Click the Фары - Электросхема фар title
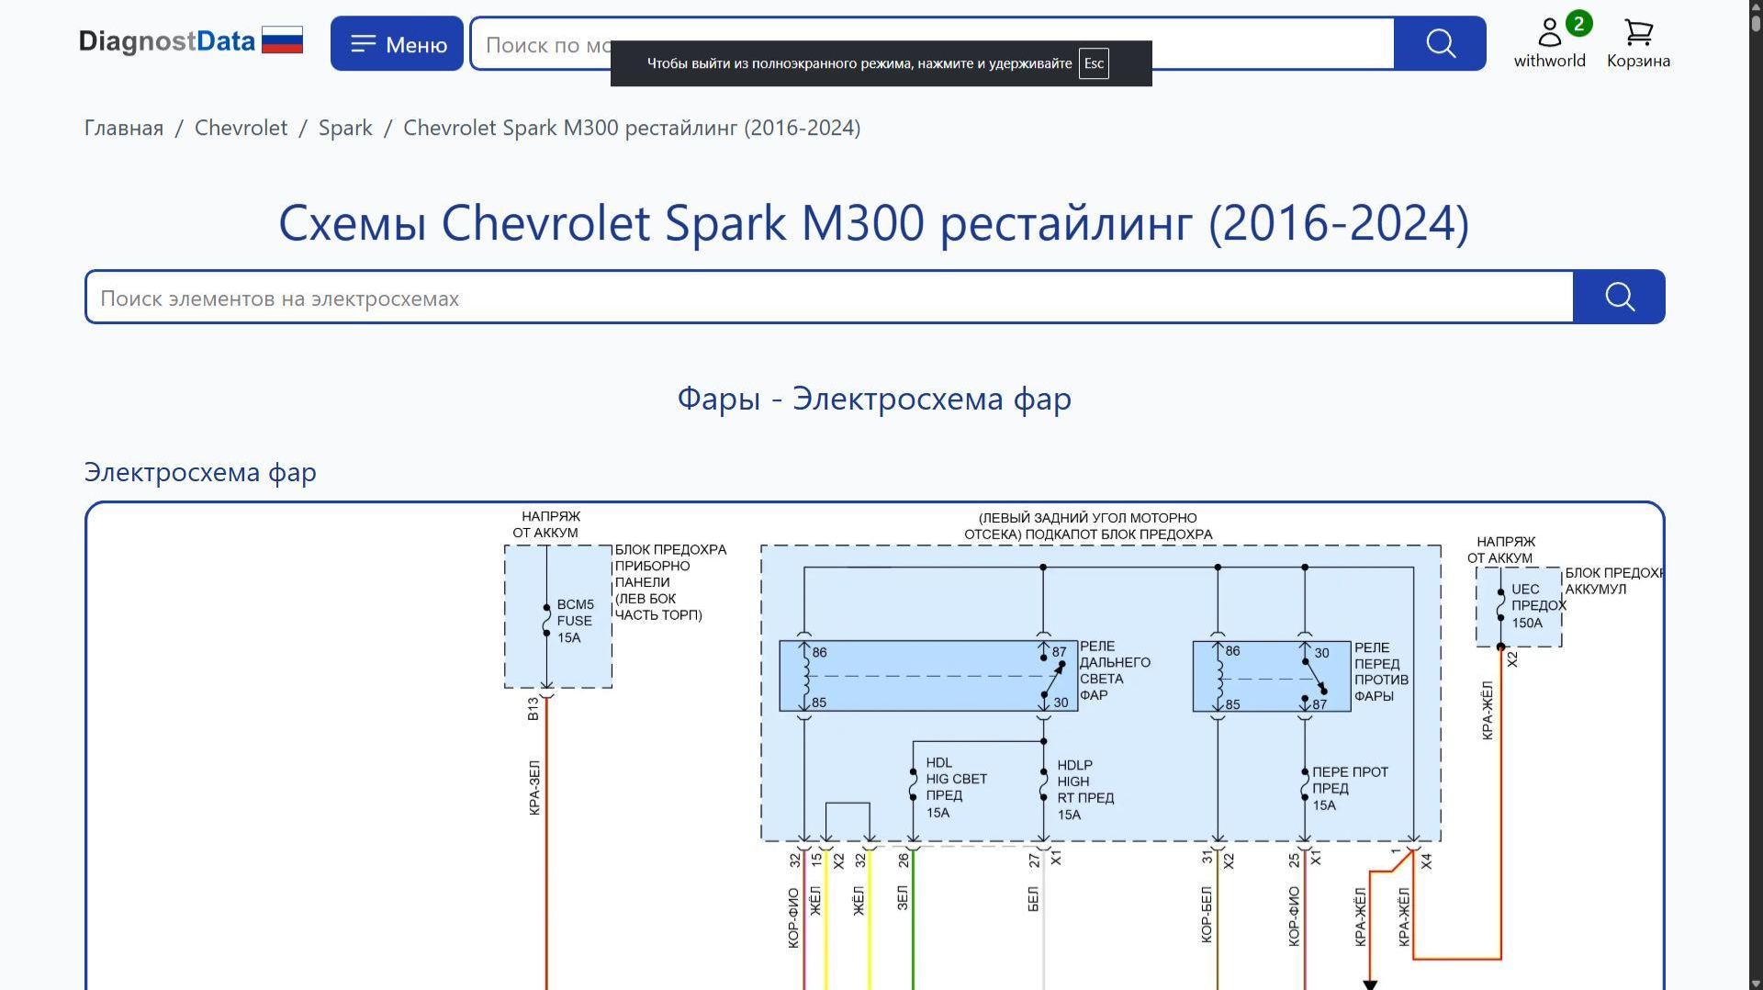 874,399
